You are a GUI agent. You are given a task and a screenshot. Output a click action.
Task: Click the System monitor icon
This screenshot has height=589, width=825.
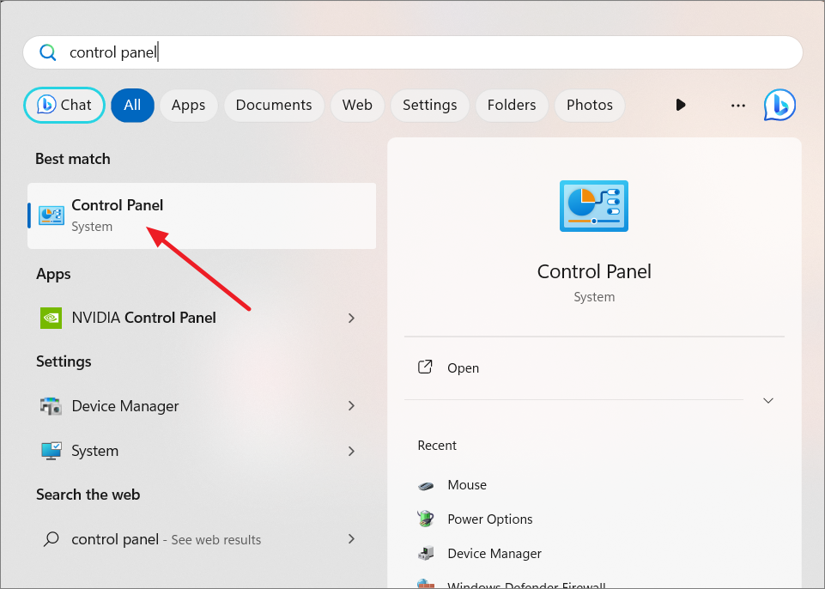coord(51,451)
